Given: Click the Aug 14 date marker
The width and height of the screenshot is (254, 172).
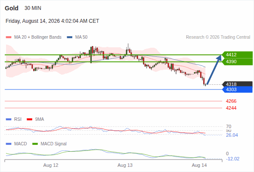Looking at the screenshot, I should [199, 165].
